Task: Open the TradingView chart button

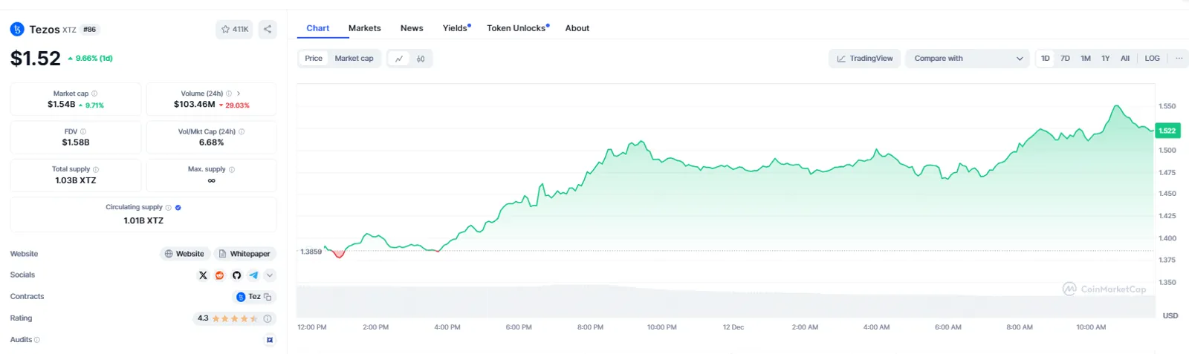Action: click(865, 59)
